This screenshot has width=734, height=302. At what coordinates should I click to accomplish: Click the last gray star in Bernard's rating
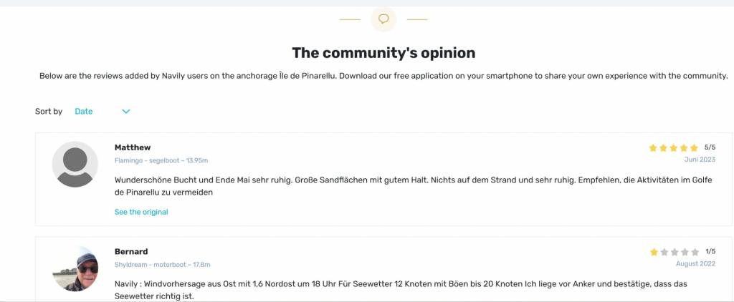coord(694,252)
